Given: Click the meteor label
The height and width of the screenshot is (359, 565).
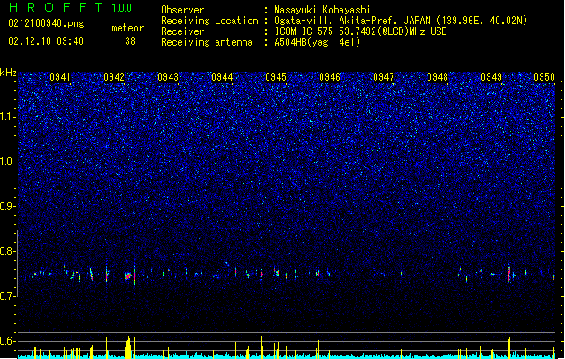Looking at the screenshot, I should (x=128, y=28).
